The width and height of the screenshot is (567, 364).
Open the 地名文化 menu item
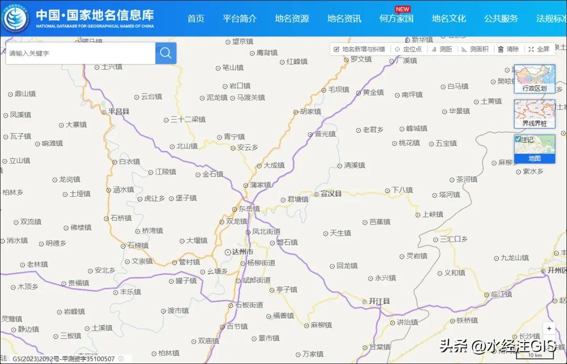(x=449, y=19)
